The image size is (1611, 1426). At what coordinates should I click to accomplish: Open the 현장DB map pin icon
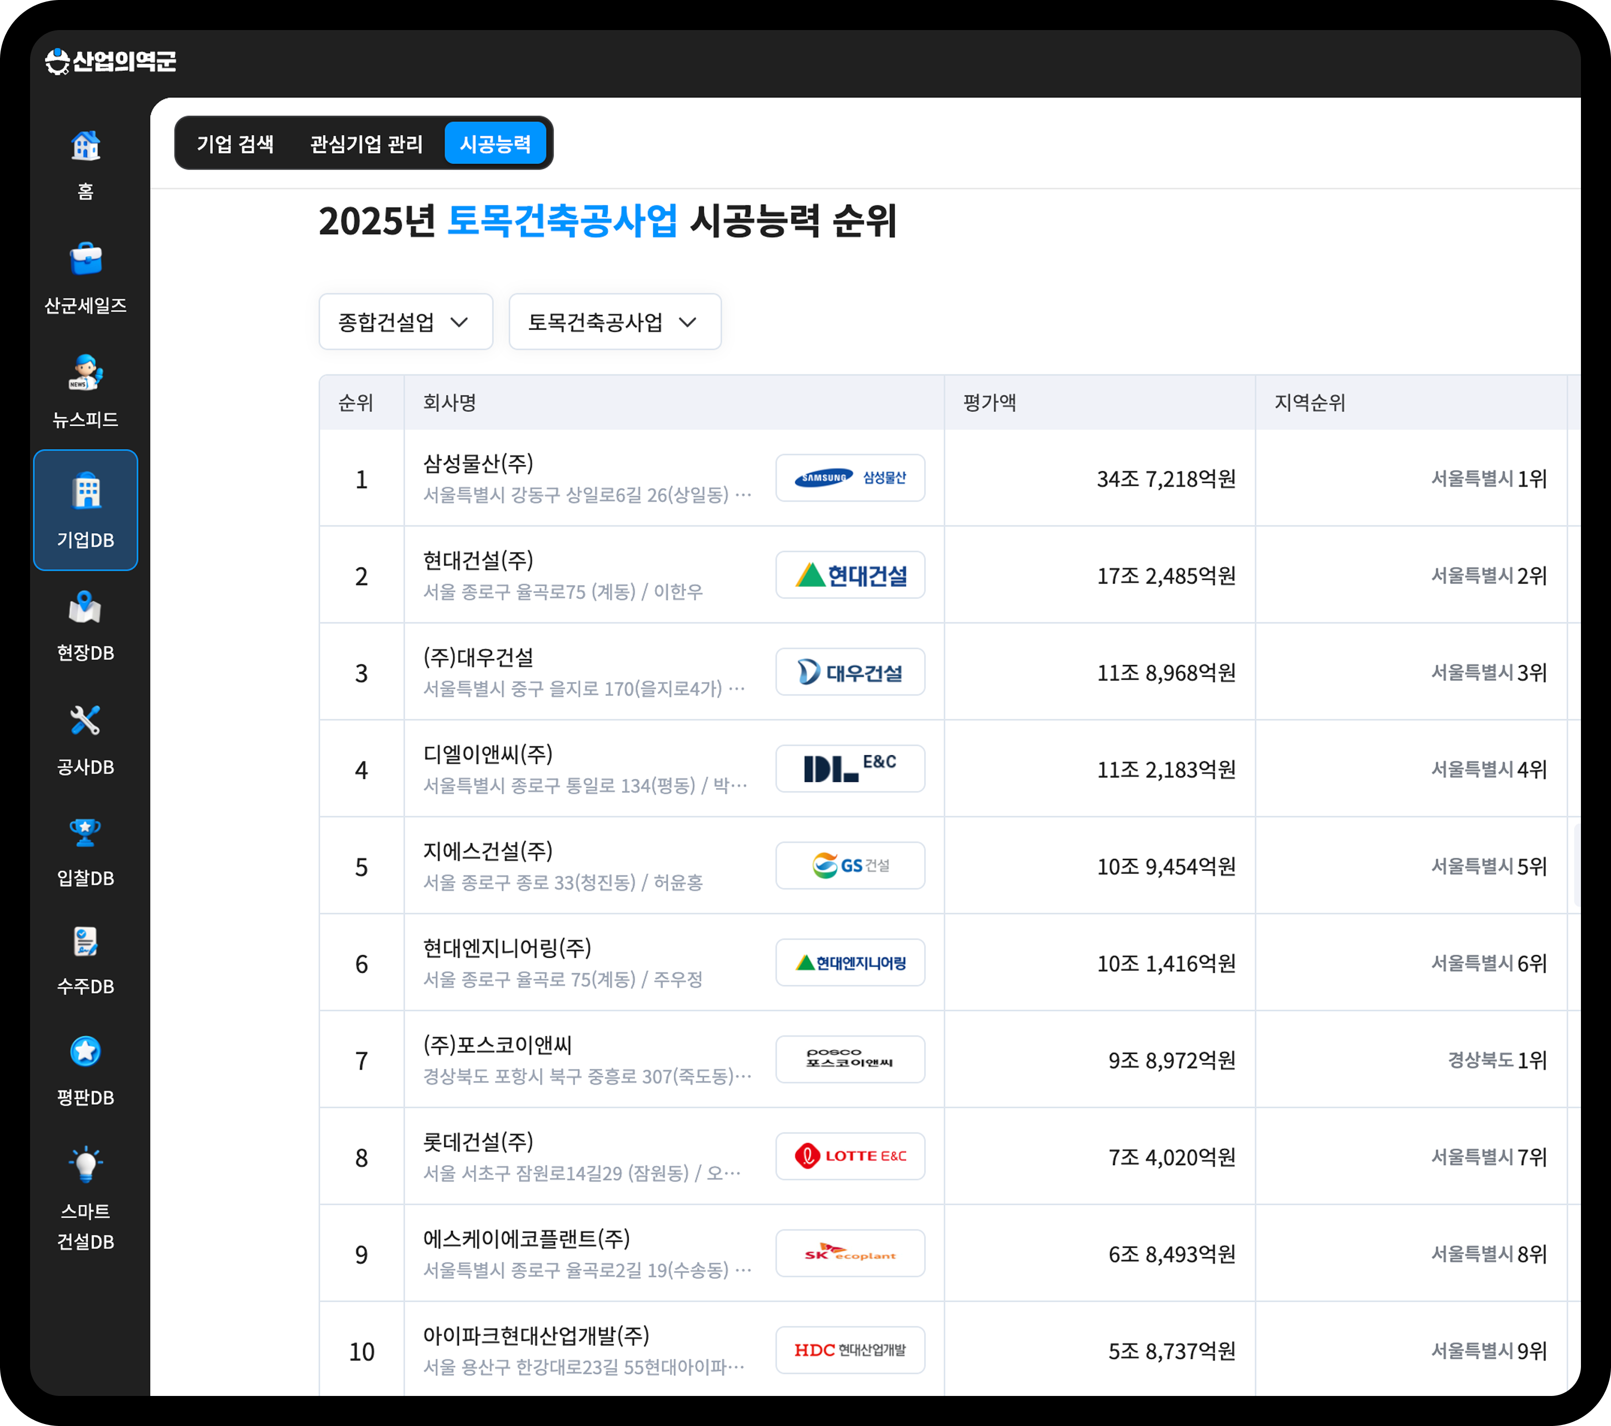click(85, 608)
